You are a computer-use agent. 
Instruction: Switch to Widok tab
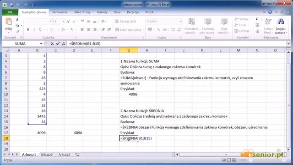pos(149,12)
